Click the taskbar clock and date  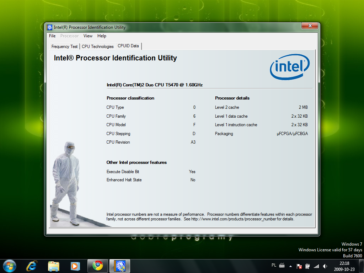click(x=344, y=266)
